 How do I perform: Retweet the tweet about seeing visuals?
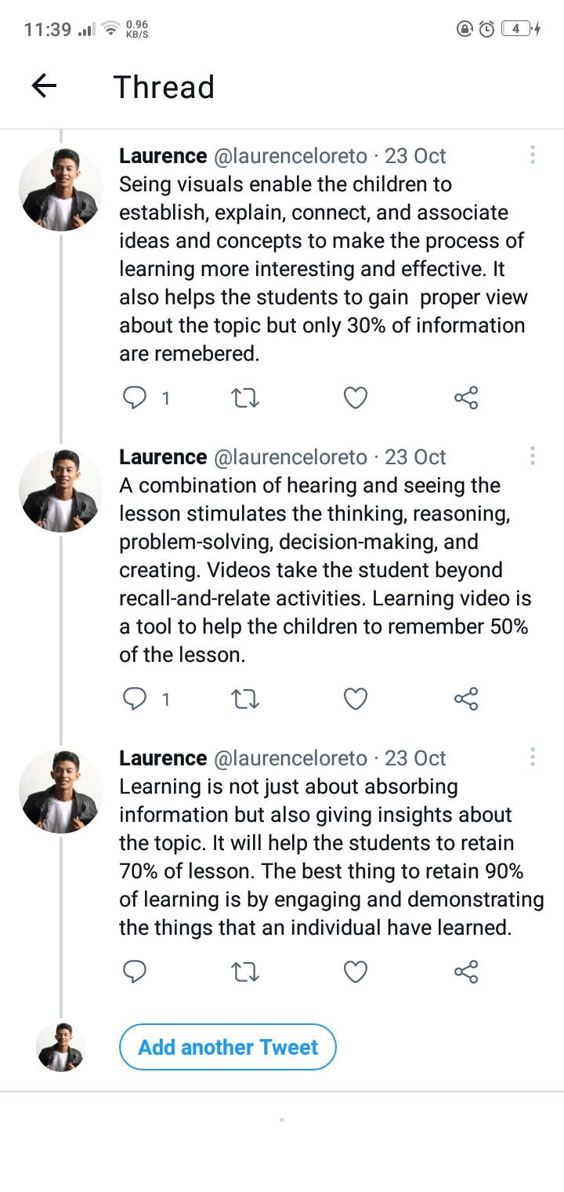click(x=246, y=398)
